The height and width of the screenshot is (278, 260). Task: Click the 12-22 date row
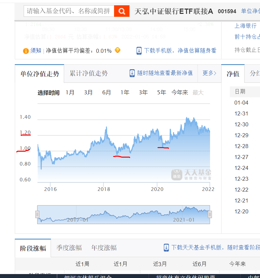tap(241, 190)
